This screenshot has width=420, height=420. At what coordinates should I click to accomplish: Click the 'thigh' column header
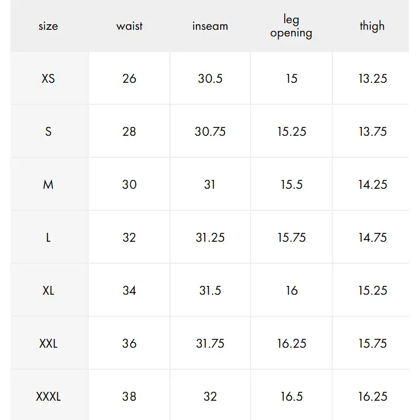tap(373, 26)
